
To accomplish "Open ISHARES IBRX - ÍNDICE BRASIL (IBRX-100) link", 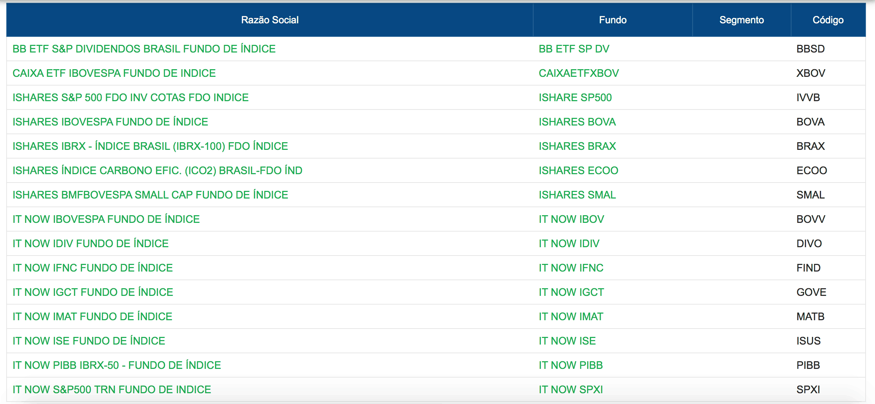I will pos(150,146).
